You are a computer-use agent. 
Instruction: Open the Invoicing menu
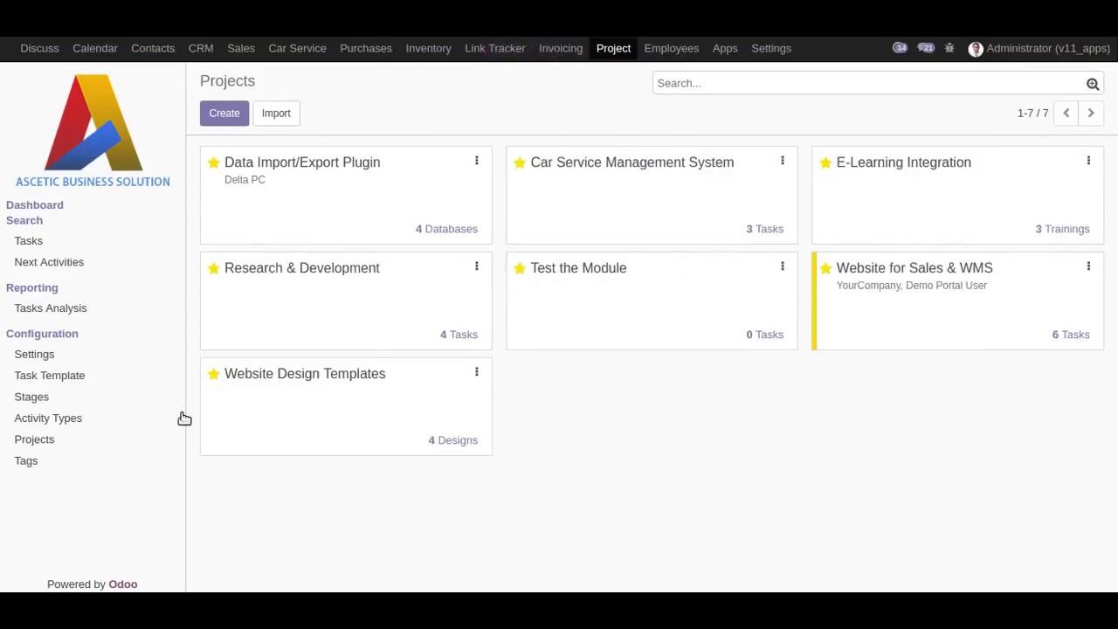[561, 48]
